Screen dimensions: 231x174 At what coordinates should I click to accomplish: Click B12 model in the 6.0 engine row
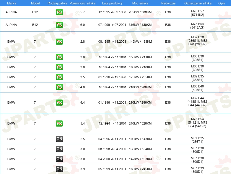point(35,25)
